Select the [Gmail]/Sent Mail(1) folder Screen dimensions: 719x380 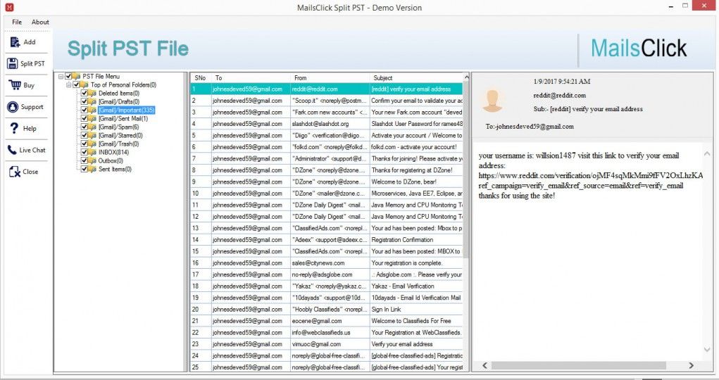(x=123, y=118)
